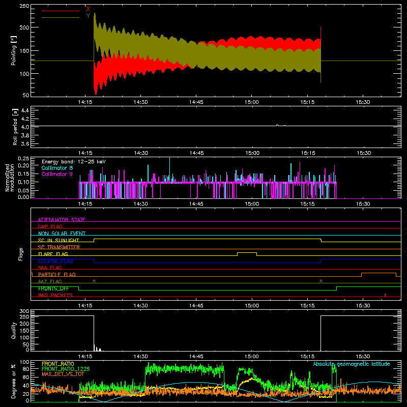The width and height of the screenshot is (407, 407).
Task: Click the 'Absolute geomagnetic latitude' label
Action: pos(352,364)
